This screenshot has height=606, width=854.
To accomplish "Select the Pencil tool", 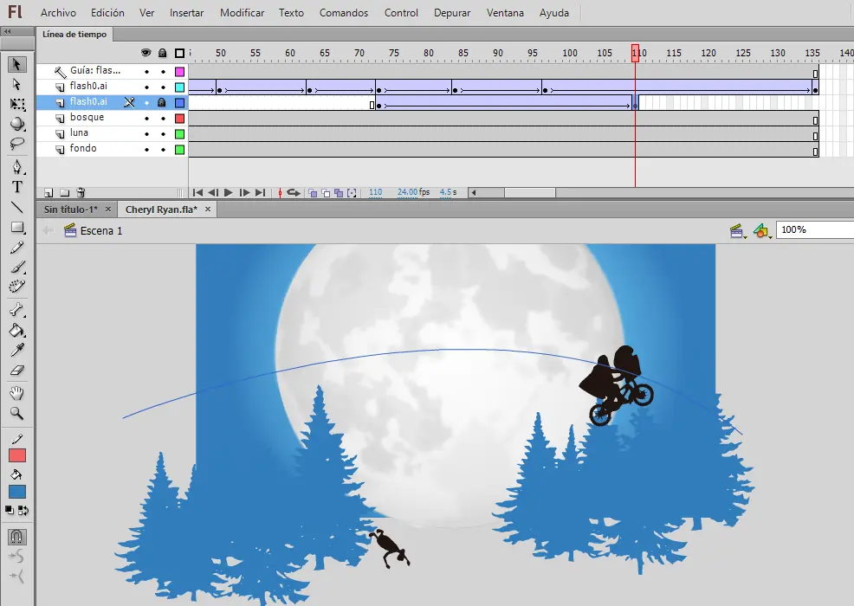I will pyautogui.click(x=16, y=248).
